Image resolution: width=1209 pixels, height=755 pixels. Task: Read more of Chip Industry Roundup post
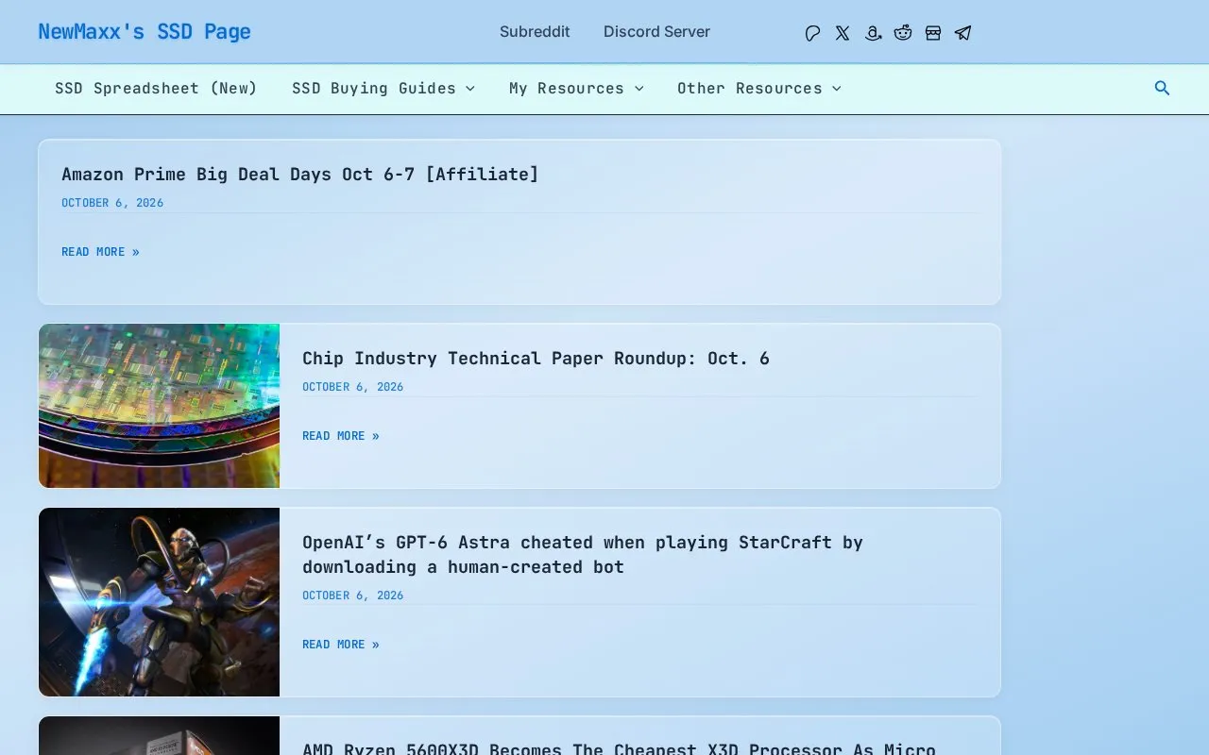[x=341, y=436]
